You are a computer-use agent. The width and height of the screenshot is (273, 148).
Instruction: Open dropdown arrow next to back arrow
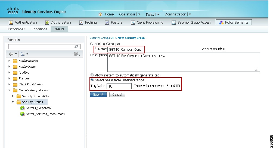pos(16,54)
